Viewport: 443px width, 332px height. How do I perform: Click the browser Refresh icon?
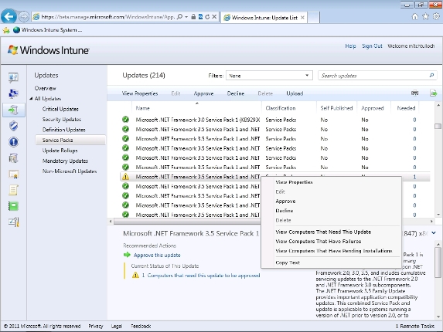pyautogui.click(x=207, y=17)
